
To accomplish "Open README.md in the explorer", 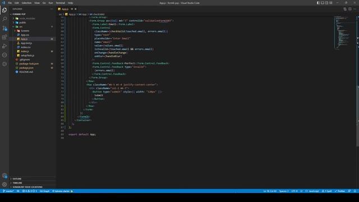I will click(x=32, y=72).
